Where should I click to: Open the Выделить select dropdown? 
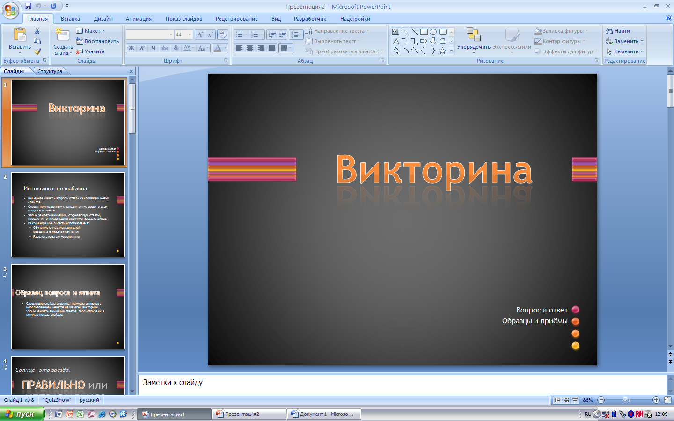(625, 51)
